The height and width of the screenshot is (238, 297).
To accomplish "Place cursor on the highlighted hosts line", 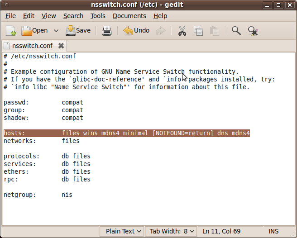I will point(136,133).
